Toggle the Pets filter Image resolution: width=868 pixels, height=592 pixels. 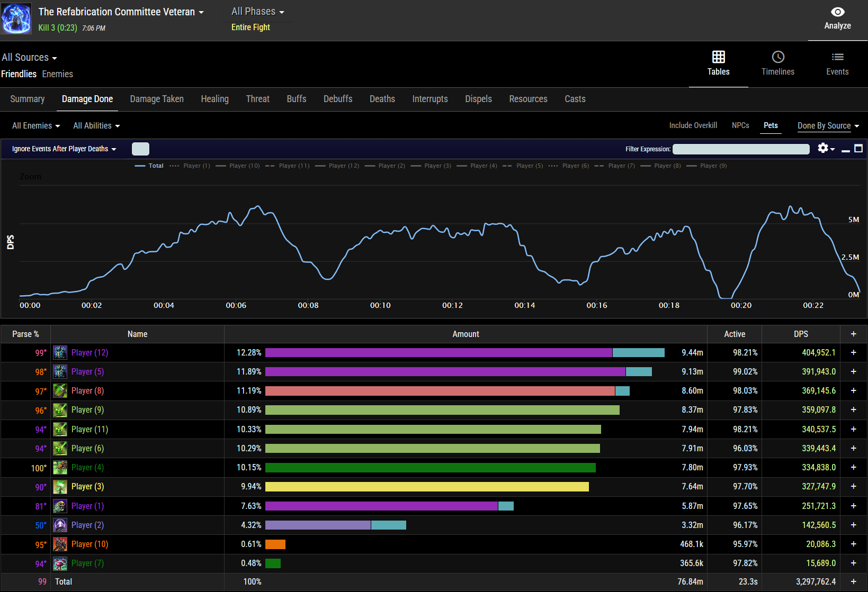[771, 125]
